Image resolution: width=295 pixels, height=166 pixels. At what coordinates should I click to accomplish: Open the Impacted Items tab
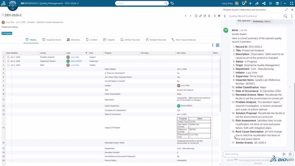(52, 40)
